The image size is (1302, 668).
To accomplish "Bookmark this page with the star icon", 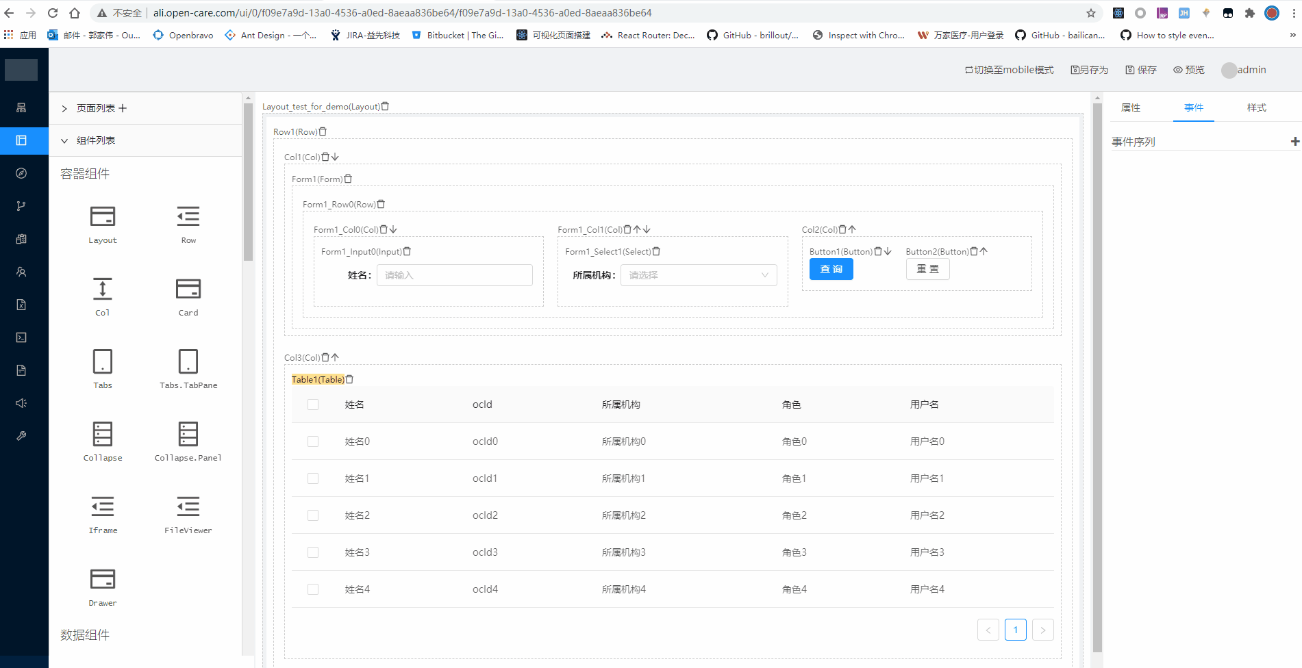I will coord(1091,13).
